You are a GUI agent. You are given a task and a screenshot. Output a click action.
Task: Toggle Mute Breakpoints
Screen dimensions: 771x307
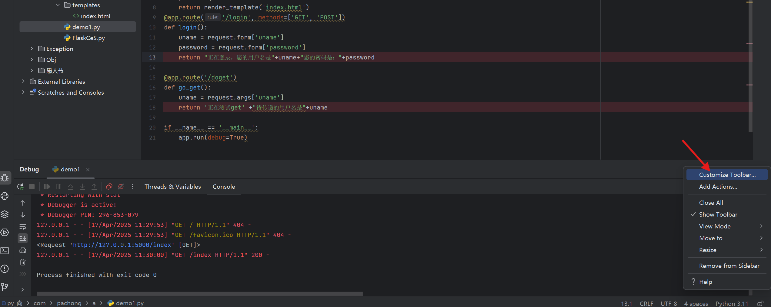coord(121,187)
